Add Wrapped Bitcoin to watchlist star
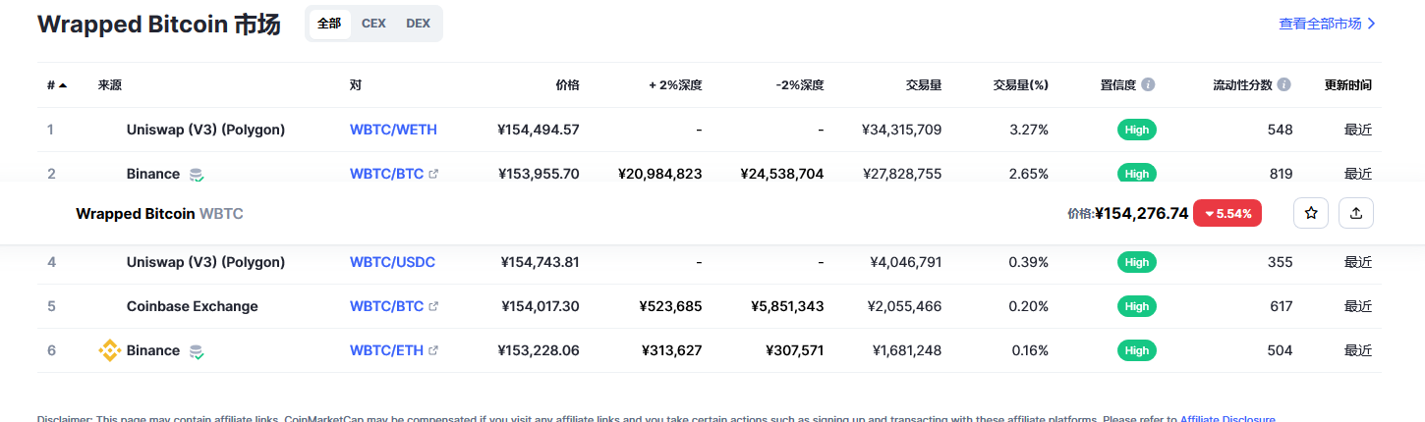Image resolution: width=1425 pixels, height=422 pixels. [x=1311, y=213]
